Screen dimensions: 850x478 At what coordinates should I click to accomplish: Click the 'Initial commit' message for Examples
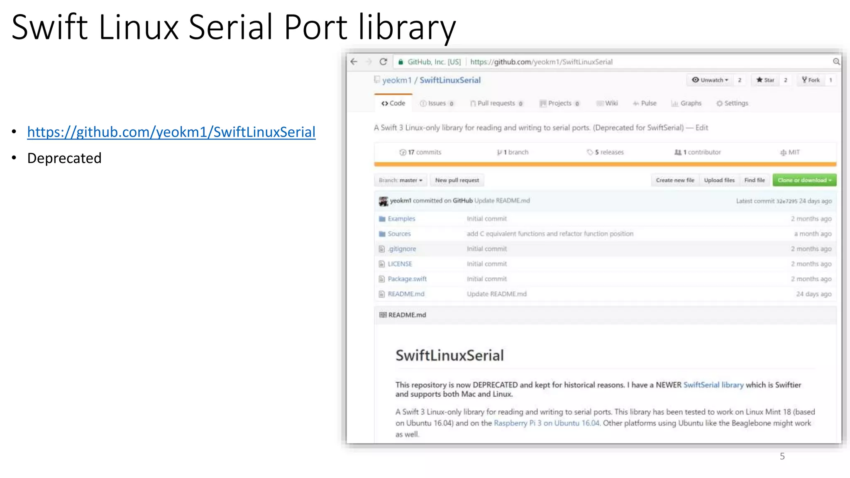[486, 219]
